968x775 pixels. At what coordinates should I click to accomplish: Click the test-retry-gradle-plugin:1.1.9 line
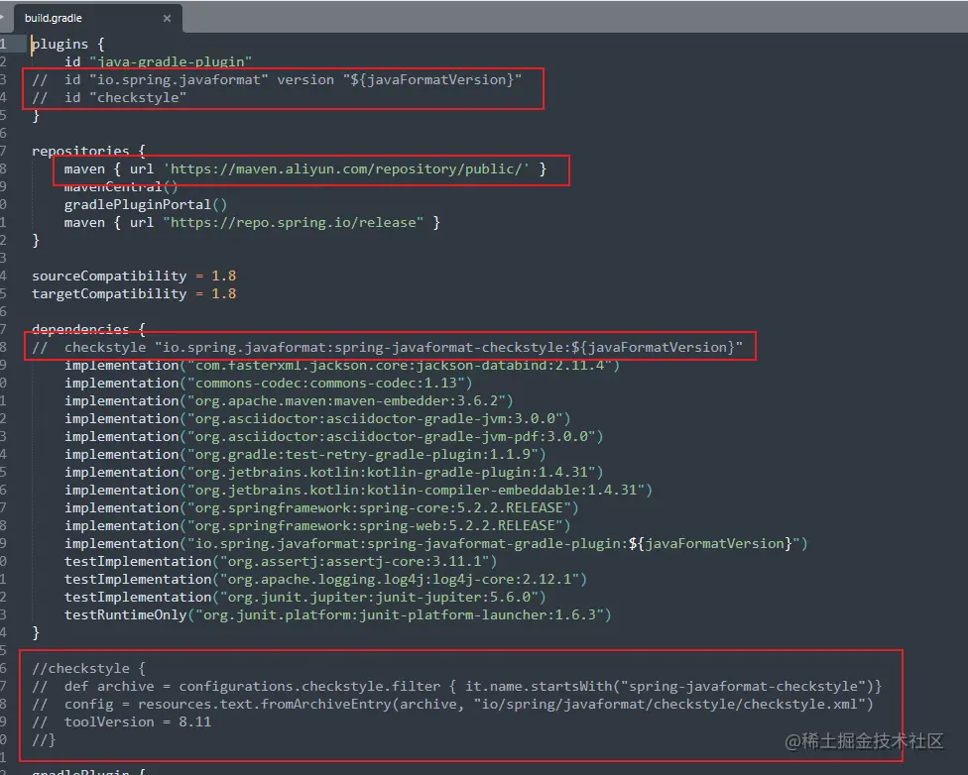(304, 455)
